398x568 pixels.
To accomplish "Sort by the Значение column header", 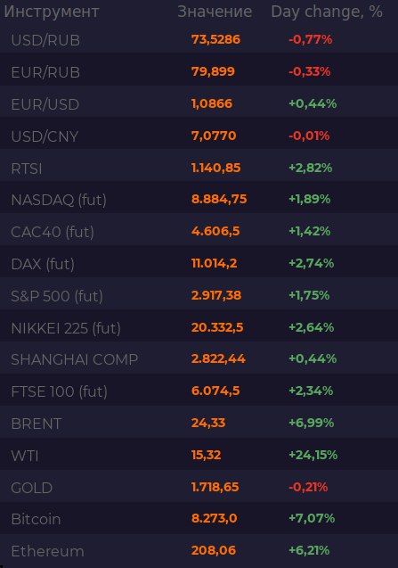I will tap(215, 12).
